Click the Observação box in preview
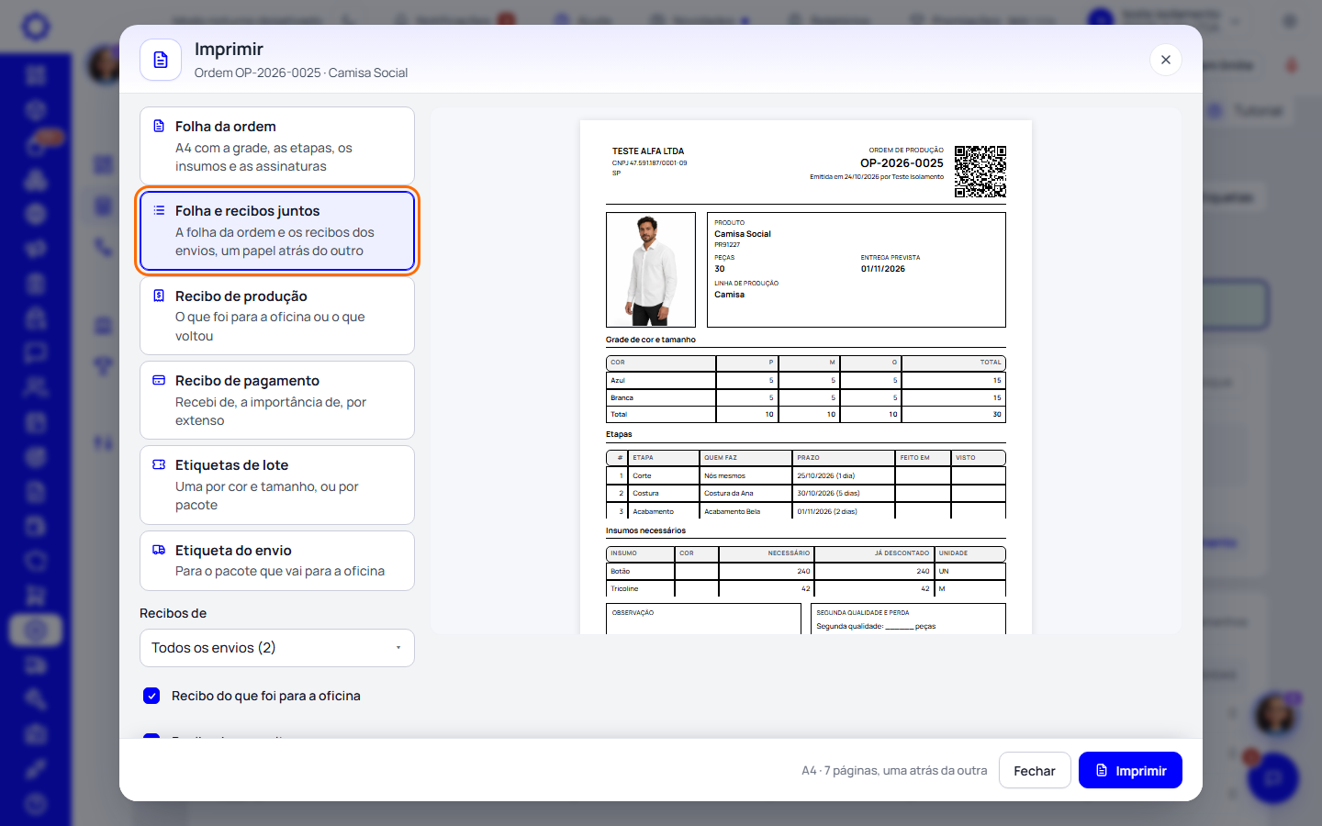This screenshot has height=826, width=1322. [703, 619]
